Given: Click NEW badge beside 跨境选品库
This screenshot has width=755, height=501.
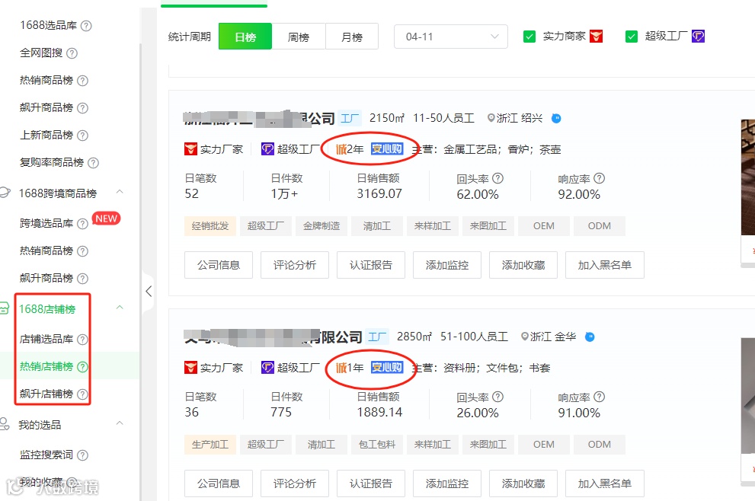Looking at the screenshot, I should (x=106, y=219).
